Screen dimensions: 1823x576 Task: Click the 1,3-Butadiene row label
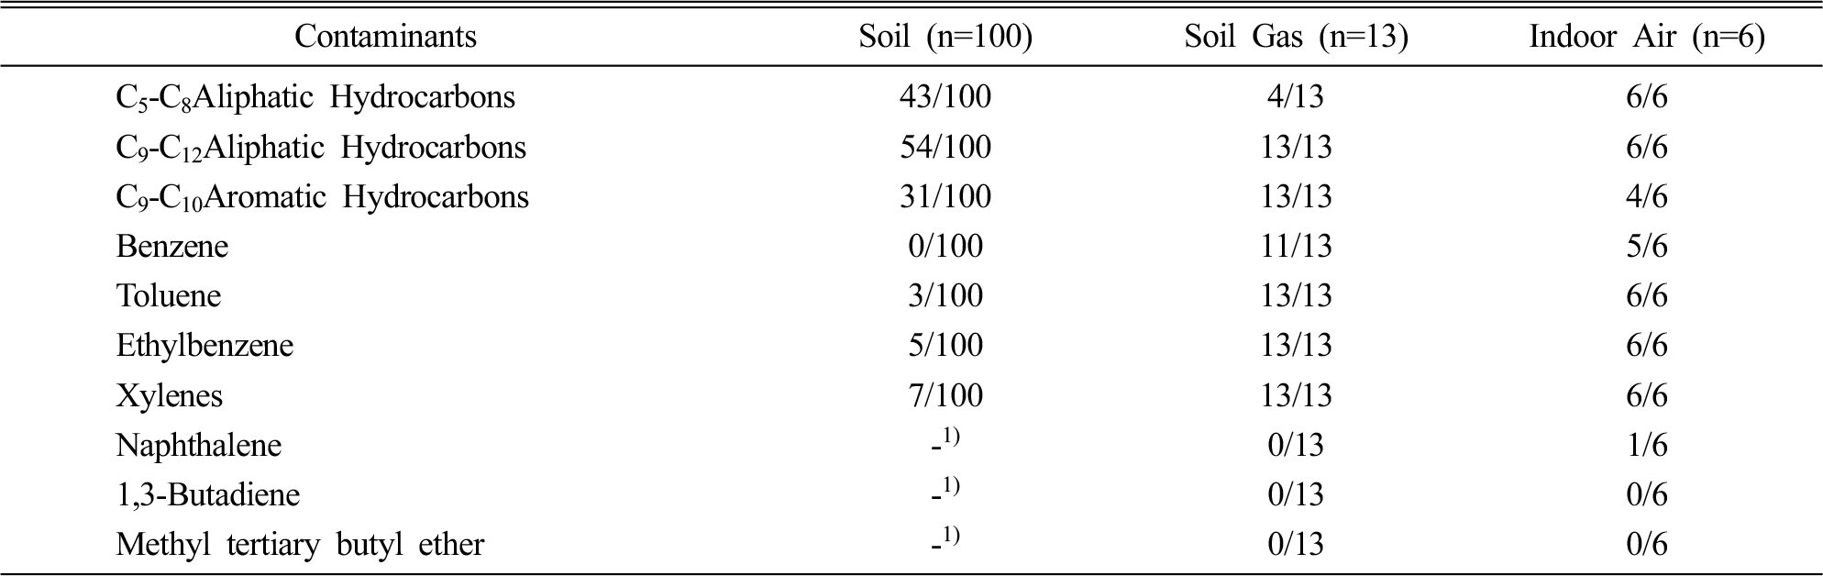click(x=208, y=495)
